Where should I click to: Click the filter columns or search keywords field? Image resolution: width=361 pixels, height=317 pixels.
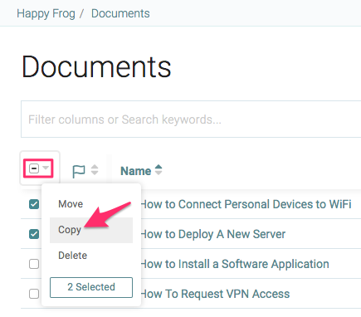191,119
